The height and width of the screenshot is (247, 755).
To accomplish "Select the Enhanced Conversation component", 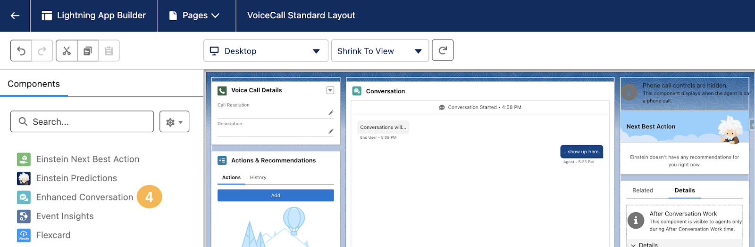I will pyautogui.click(x=85, y=197).
